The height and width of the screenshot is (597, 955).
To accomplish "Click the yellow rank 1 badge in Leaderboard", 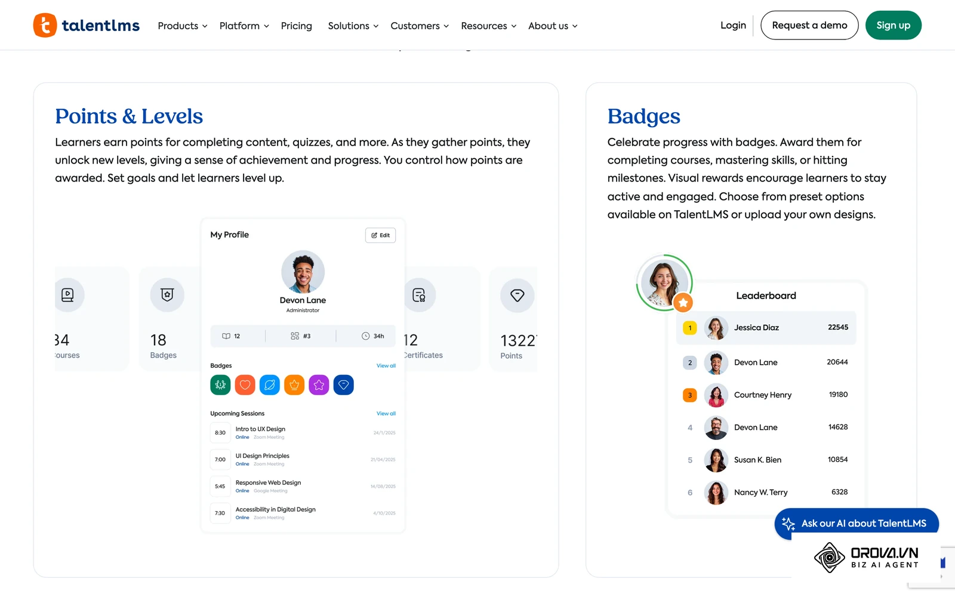I will coord(690,328).
